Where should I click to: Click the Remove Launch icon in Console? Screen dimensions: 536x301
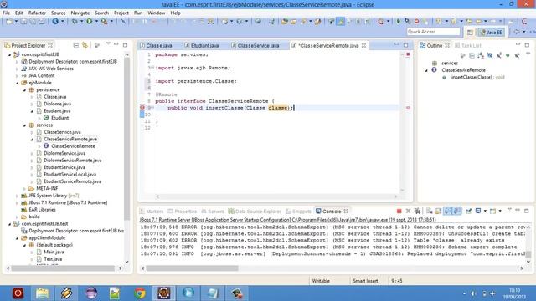408,212
